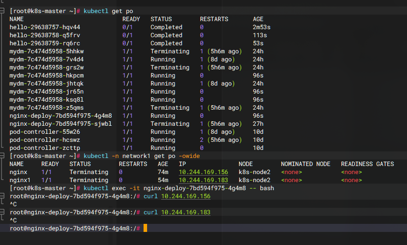Select pod name hello-29638758-q5frv
The image size is (407, 245).
(x=45, y=35)
